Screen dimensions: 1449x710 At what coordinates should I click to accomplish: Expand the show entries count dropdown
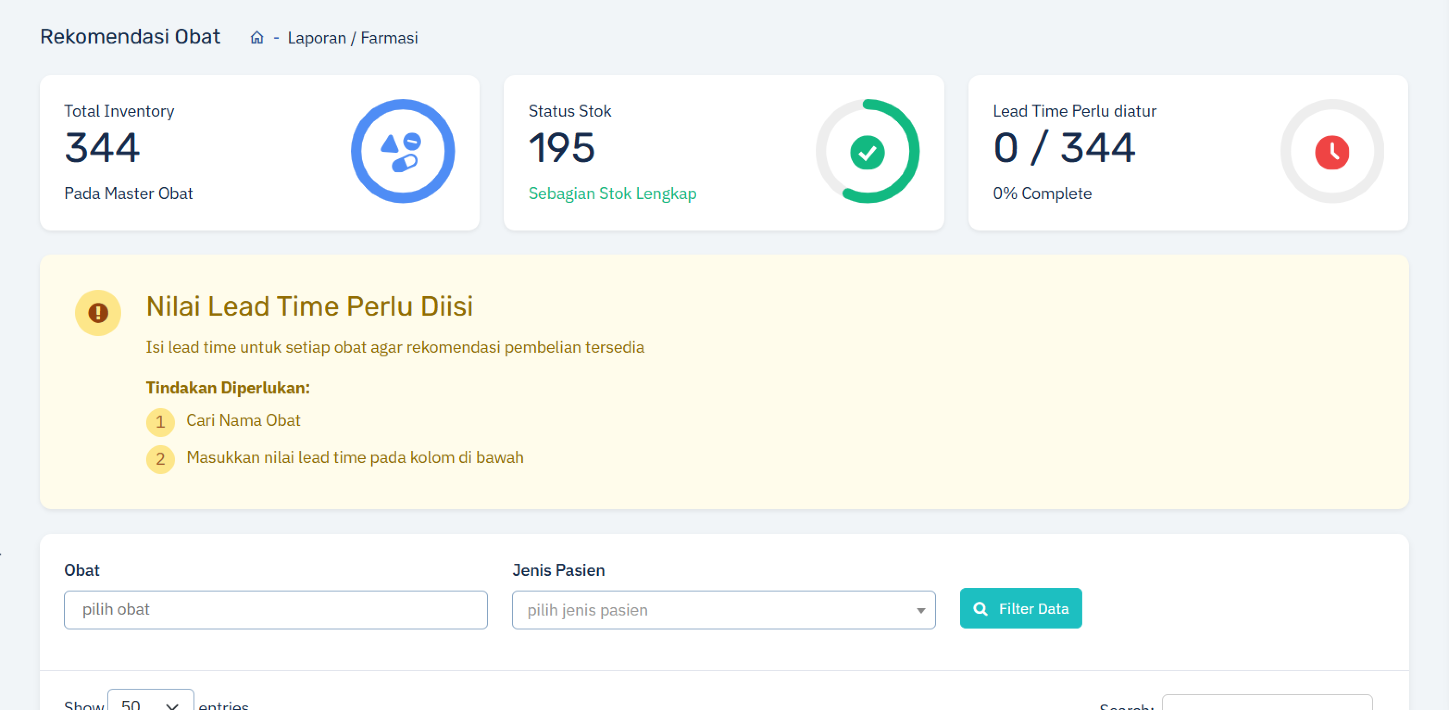(x=151, y=703)
